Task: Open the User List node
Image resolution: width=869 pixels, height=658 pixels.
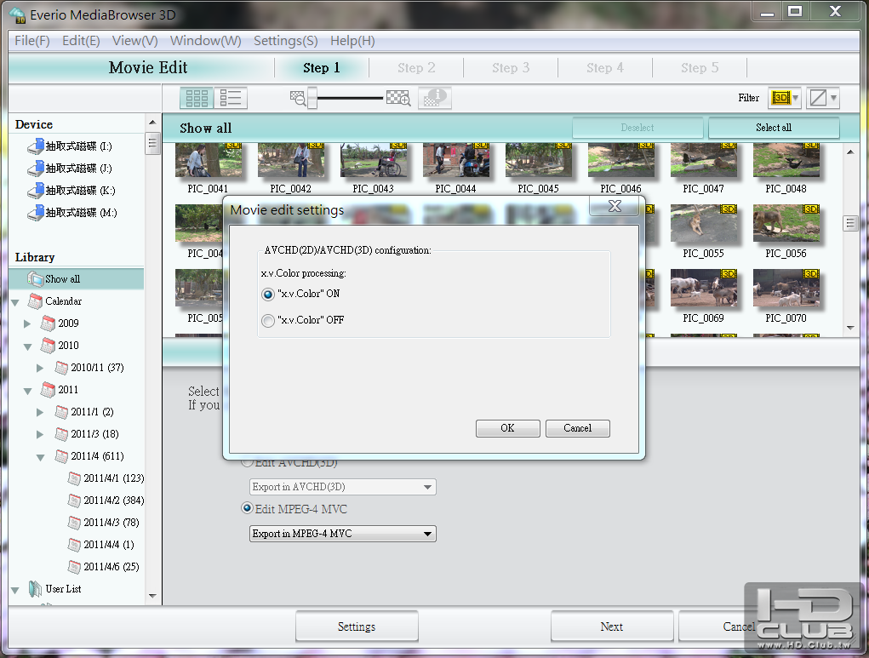Action: coord(54,589)
